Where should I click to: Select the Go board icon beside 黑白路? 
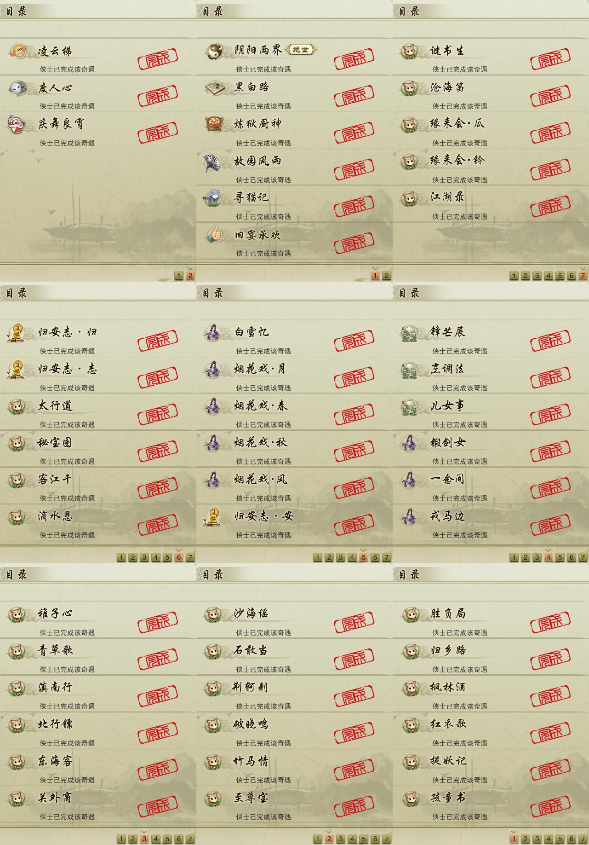coord(213,87)
